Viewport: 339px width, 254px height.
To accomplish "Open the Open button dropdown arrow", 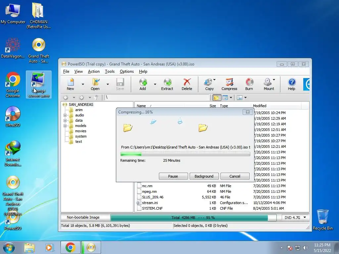I will [108, 84].
